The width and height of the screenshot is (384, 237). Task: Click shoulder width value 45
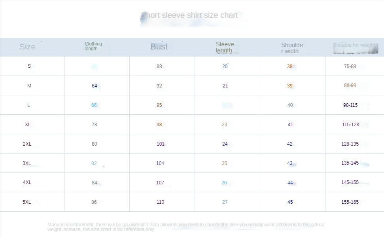click(290, 202)
